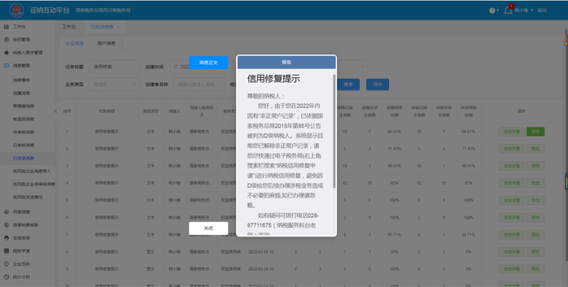Click the 预览 dialog header bar
568x287 pixels.
(286, 63)
